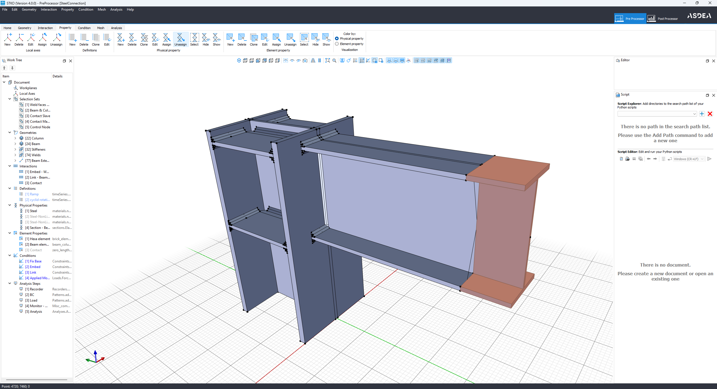Toggle the word-wrap icon in Script Editor
This screenshot has width=717, height=389.
click(670, 159)
